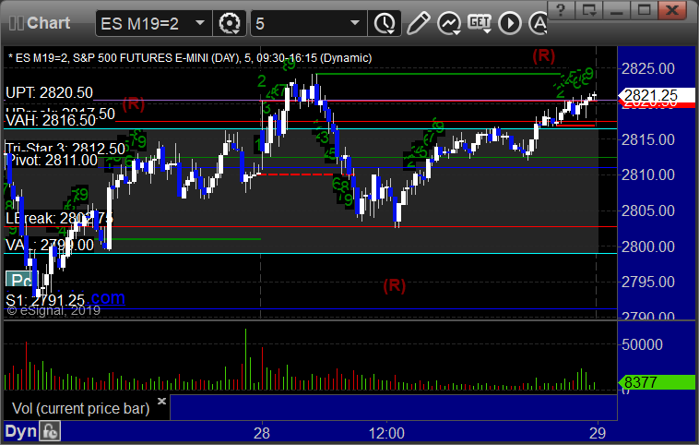Click the GET tools icon

pos(479,21)
